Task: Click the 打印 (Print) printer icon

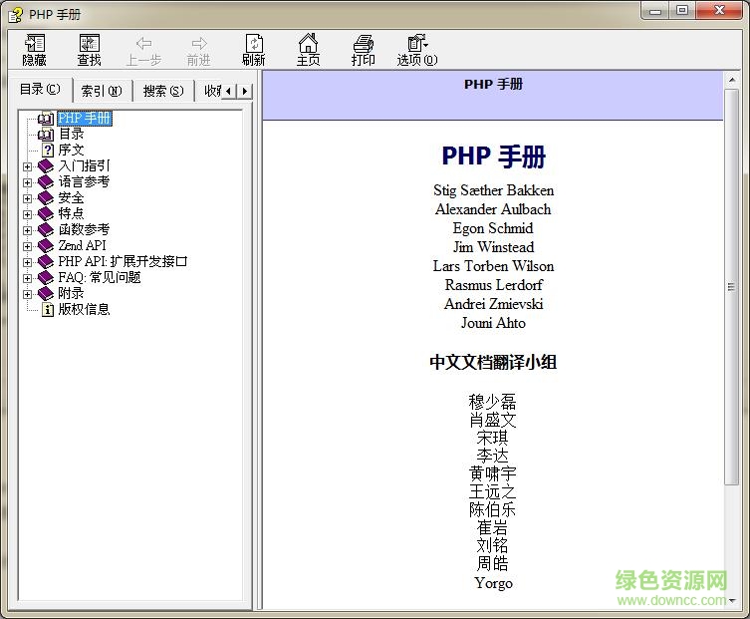Action: pos(364,43)
